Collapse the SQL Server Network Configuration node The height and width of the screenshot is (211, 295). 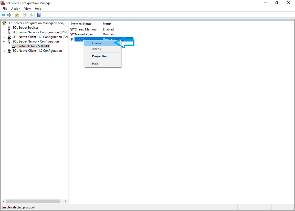pos(4,41)
